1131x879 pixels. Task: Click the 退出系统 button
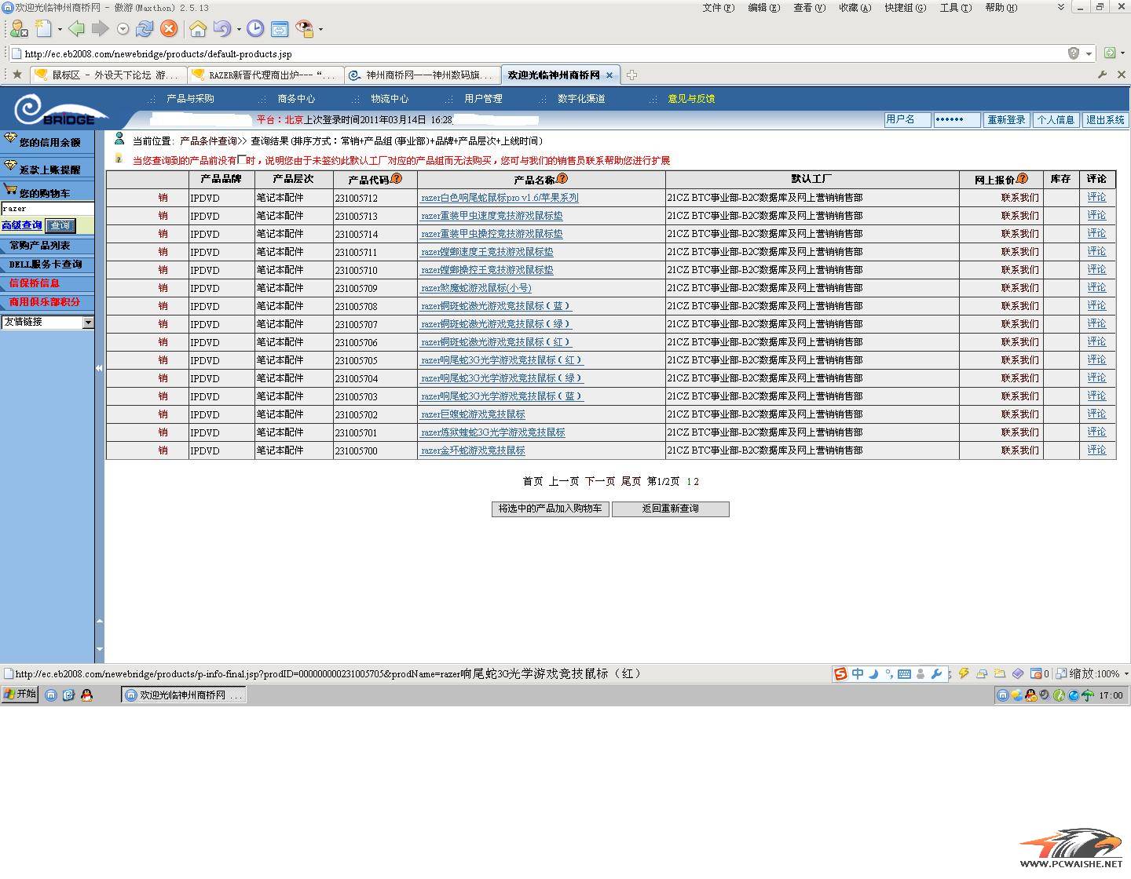pos(1105,120)
